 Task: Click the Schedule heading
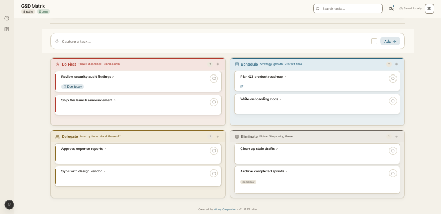249,64
